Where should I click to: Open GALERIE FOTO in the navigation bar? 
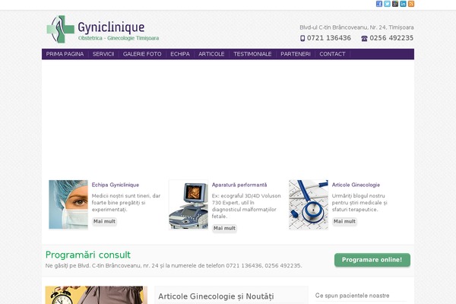pyautogui.click(x=142, y=54)
